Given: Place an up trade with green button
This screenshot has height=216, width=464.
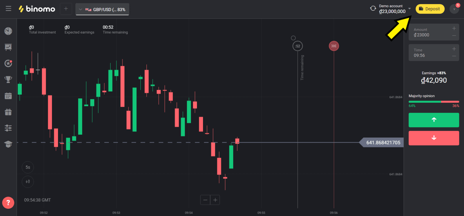Looking at the screenshot, I should click(434, 120).
